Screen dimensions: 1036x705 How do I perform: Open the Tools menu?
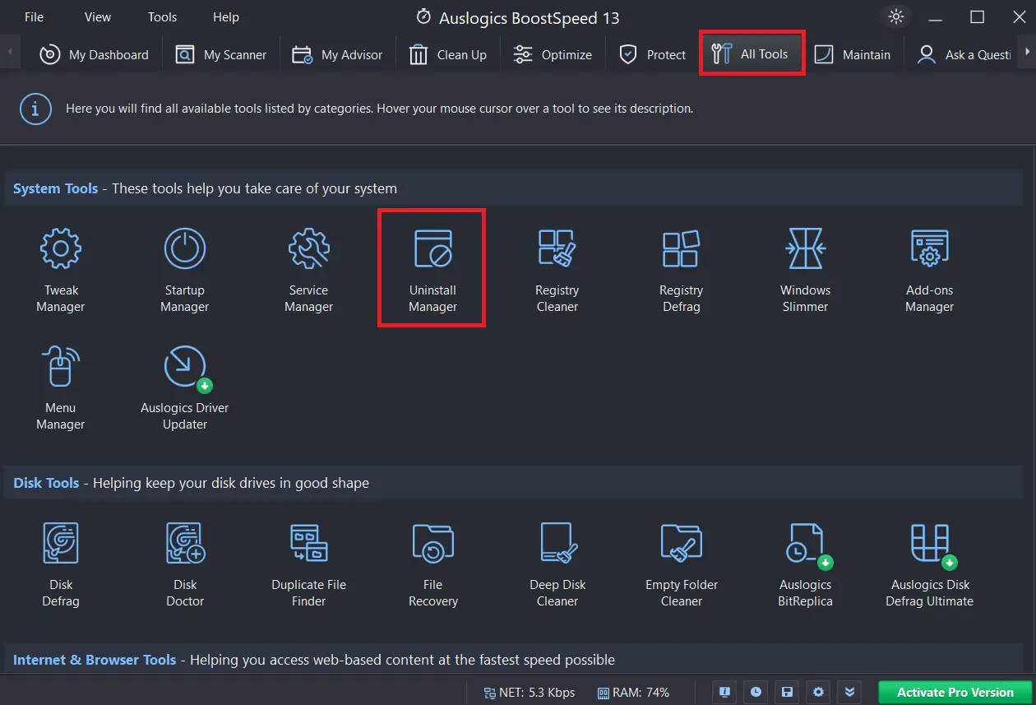pos(162,16)
